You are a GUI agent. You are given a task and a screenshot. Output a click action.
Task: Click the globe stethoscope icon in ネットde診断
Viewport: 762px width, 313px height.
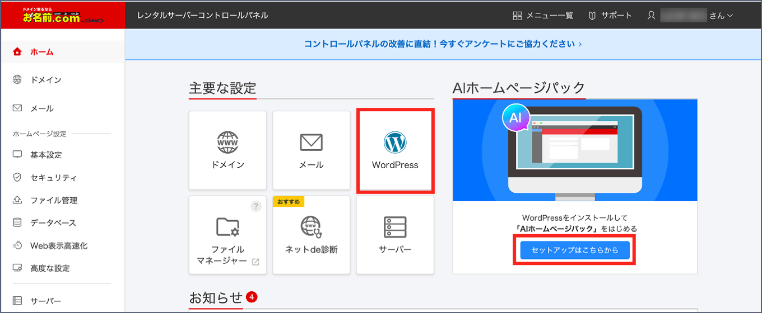(x=312, y=227)
